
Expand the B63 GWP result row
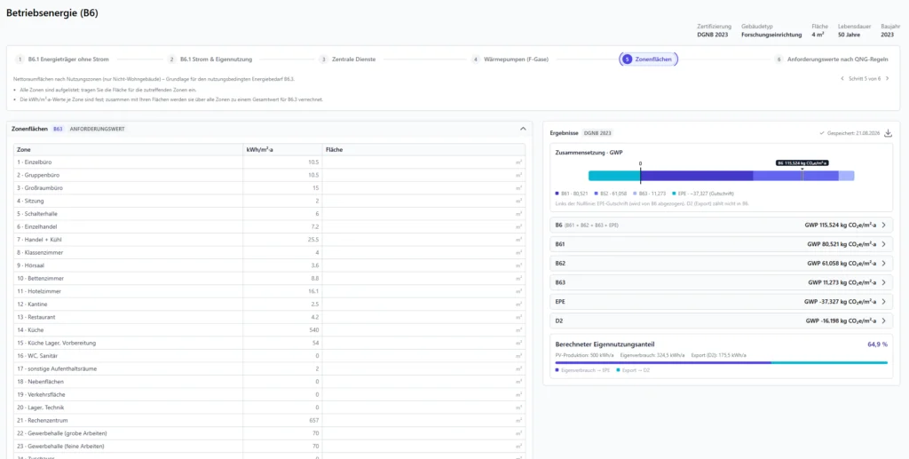[721, 282]
